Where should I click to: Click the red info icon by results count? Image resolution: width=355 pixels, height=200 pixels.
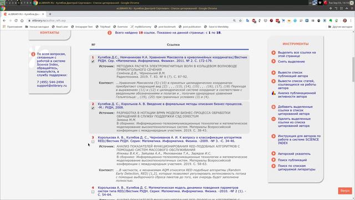coord(110,33)
